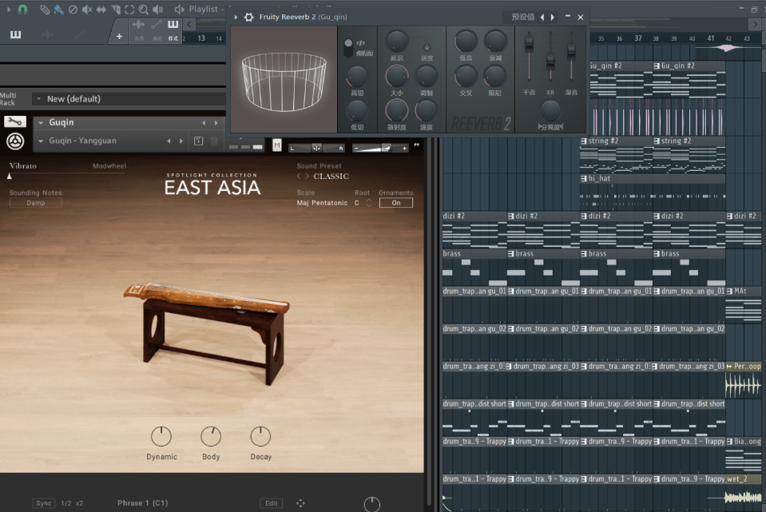Click the plus add track button
Image resolution: width=766 pixels, height=512 pixels.
tap(119, 36)
